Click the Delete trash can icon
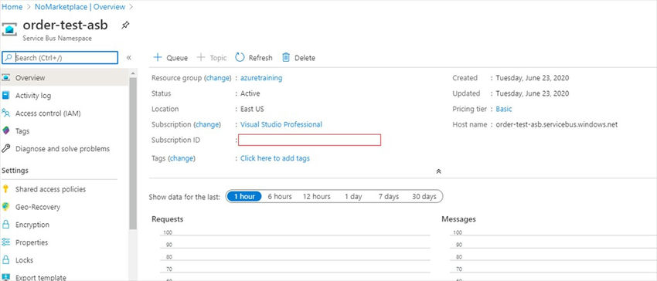The height and width of the screenshot is (281, 657). click(x=286, y=57)
